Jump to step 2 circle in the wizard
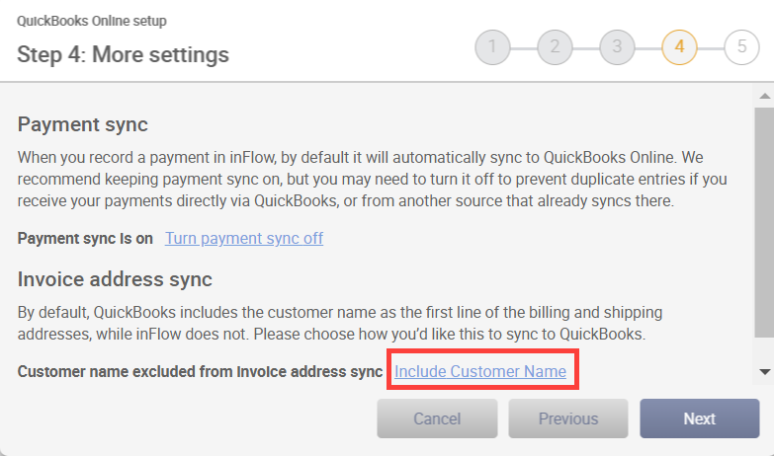Image resolution: width=774 pixels, height=456 pixels. 555,47
